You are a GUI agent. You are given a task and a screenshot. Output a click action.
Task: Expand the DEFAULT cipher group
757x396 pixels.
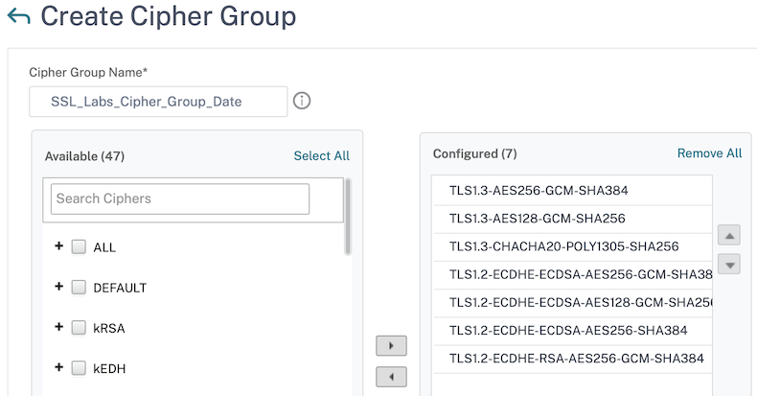coord(59,287)
